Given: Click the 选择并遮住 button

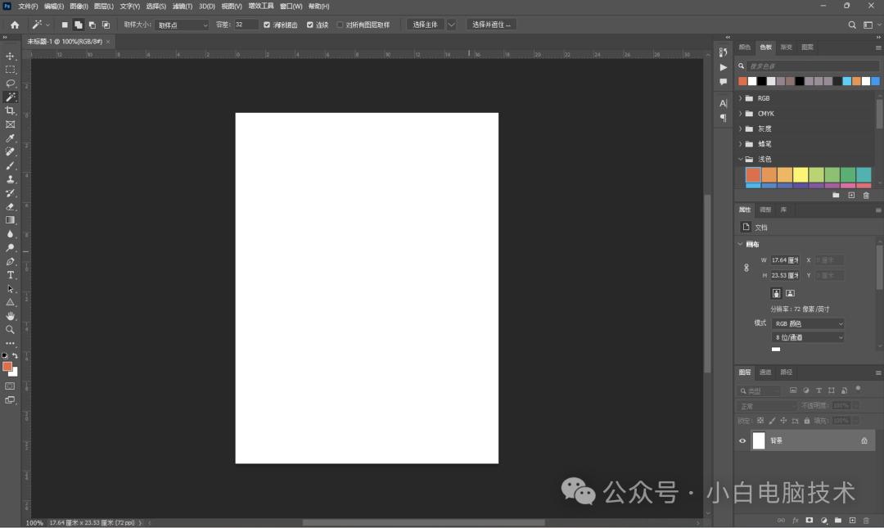Looking at the screenshot, I should coord(491,25).
